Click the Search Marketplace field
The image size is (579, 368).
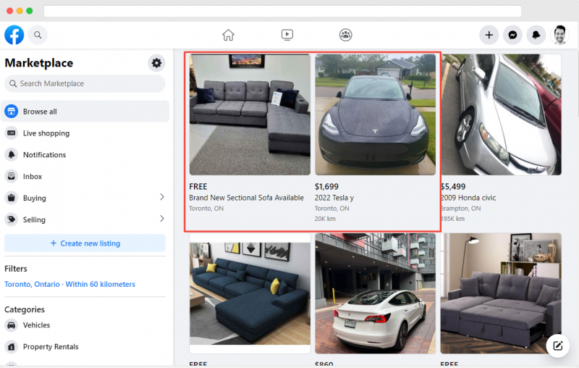pos(85,83)
